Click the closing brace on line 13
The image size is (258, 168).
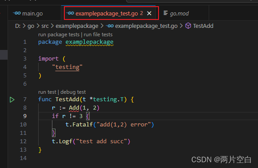40,150
